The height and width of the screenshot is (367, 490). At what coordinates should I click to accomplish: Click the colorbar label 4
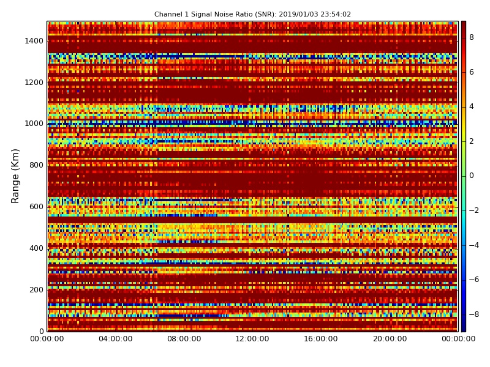pos(472,106)
